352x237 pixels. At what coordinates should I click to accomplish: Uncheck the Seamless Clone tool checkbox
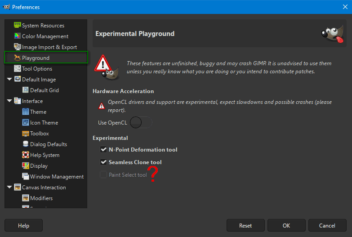point(103,162)
